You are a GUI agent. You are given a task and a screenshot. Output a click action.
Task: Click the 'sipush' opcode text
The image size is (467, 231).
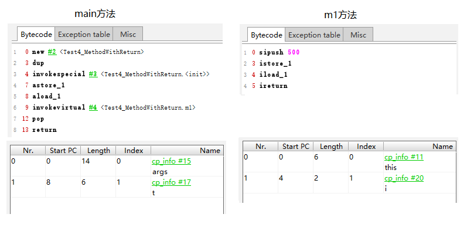(x=271, y=52)
